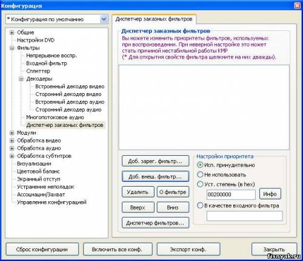Image resolution: width=303 pixels, height=261 pixels.
Task: Click 'Доб. внеш. фильтр...' button
Action: pyautogui.click(x=155, y=176)
